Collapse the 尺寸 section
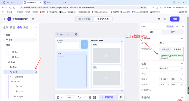Image resolution: width=189 pixels, height=101 pixels. click(x=182, y=74)
